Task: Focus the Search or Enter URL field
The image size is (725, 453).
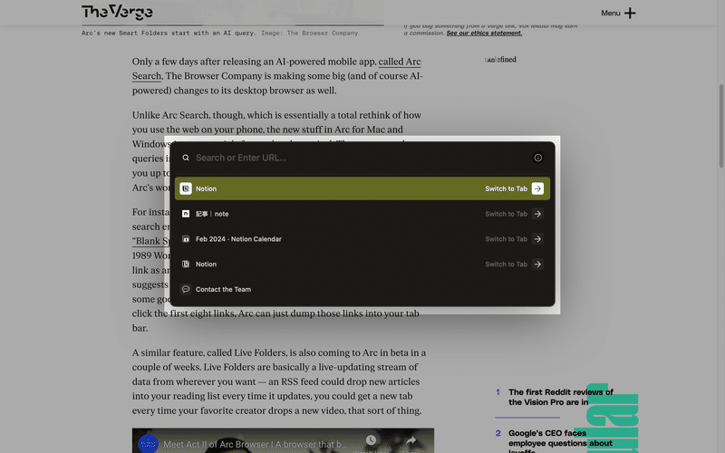Action: pyautogui.click(x=361, y=158)
